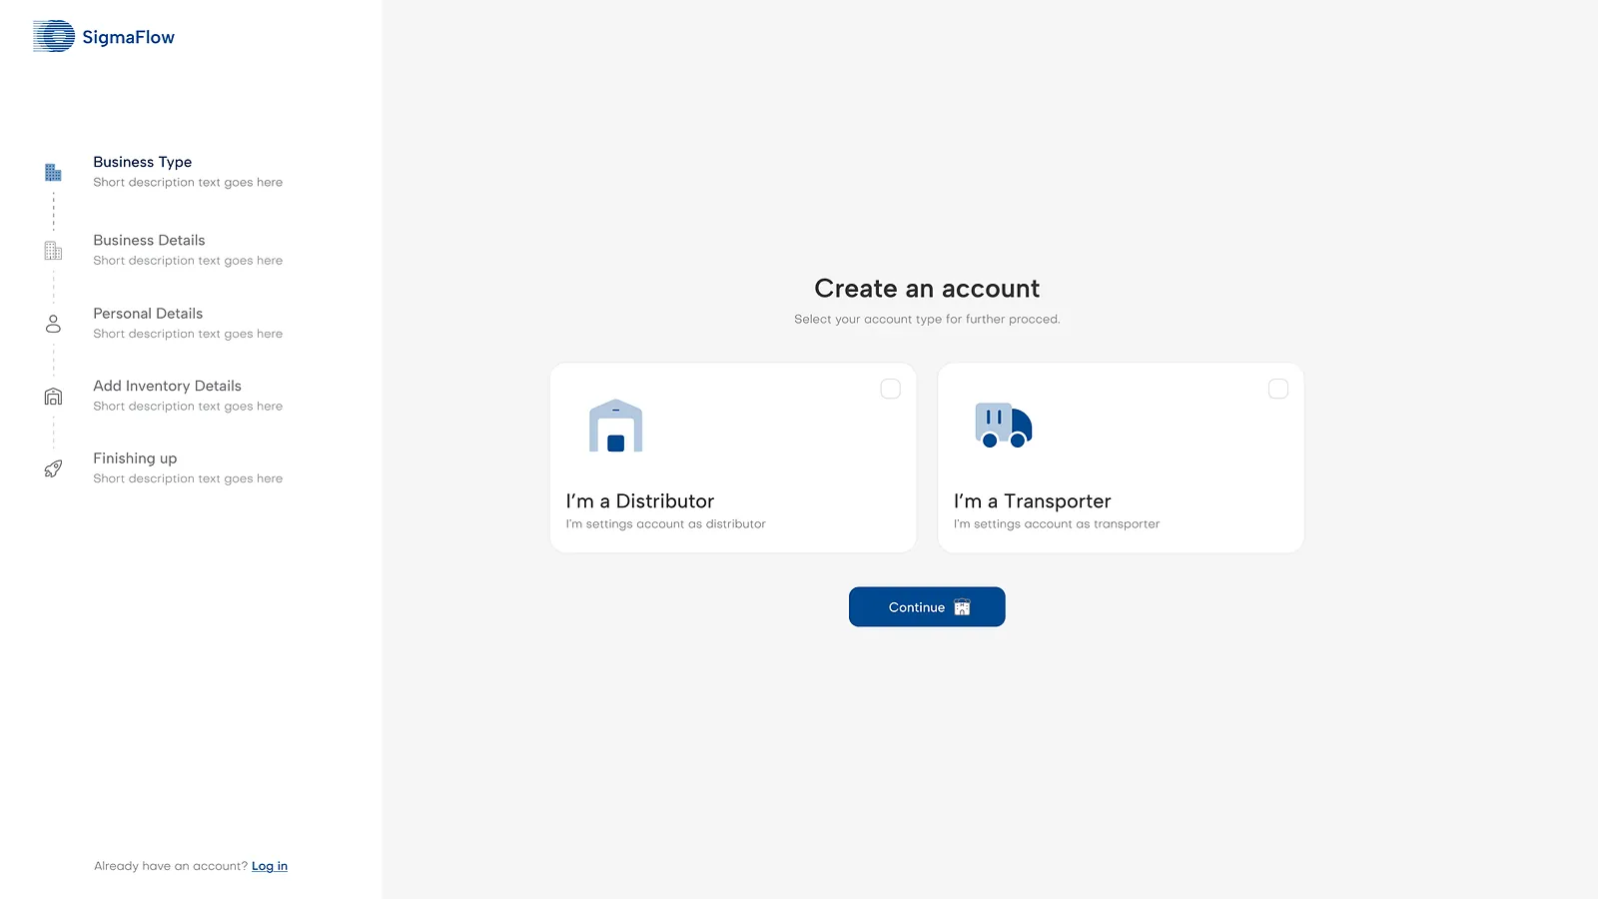Click 'I'm settings account as distributor' text
The width and height of the screenshot is (1598, 899).
pyautogui.click(x=666, y=523)
